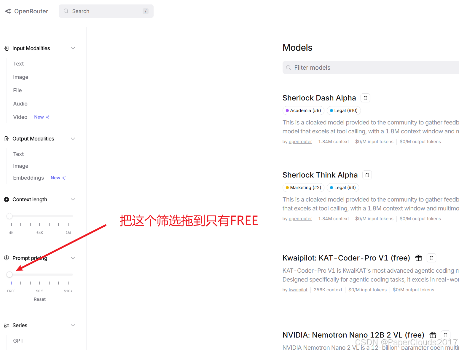The width and height of the screenshot is (459, 350).
Task: Click sparkle icon beside Embeddings New label
Action: [x=64, y=178]
